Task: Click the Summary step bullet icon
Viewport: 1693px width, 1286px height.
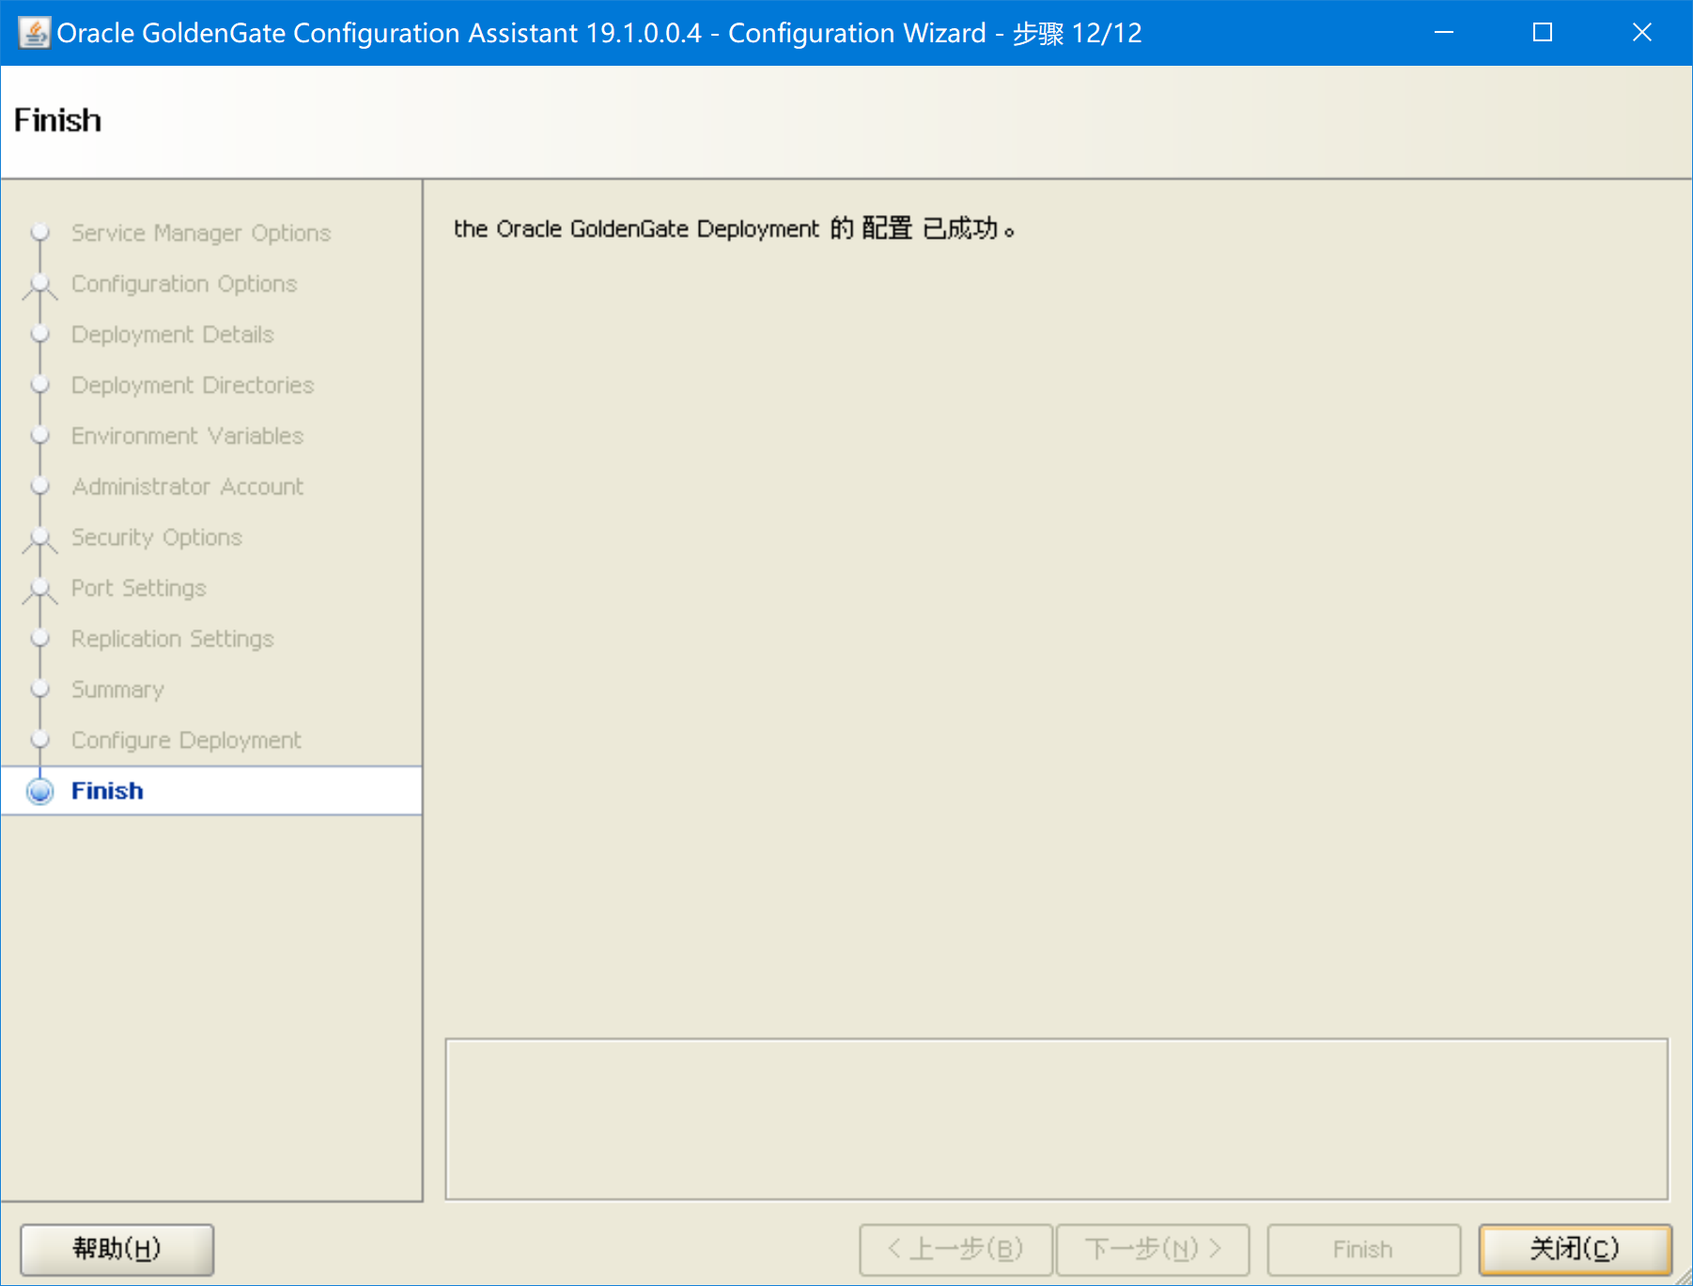Action: pos(39,689)
